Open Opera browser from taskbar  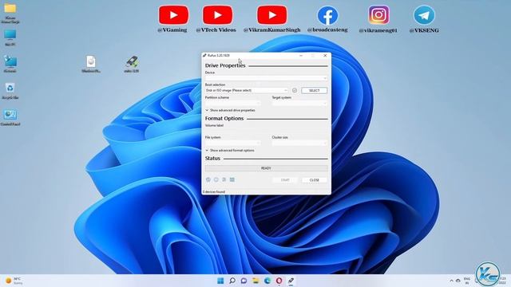click(x=279, y=281)
